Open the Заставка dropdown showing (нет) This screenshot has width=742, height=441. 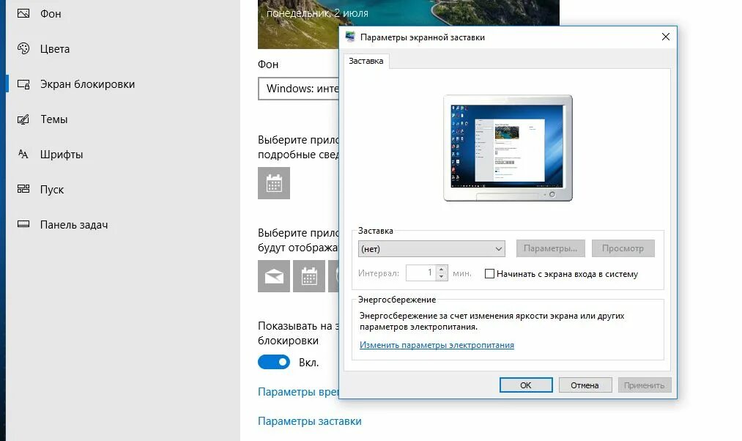pos(431,248)
